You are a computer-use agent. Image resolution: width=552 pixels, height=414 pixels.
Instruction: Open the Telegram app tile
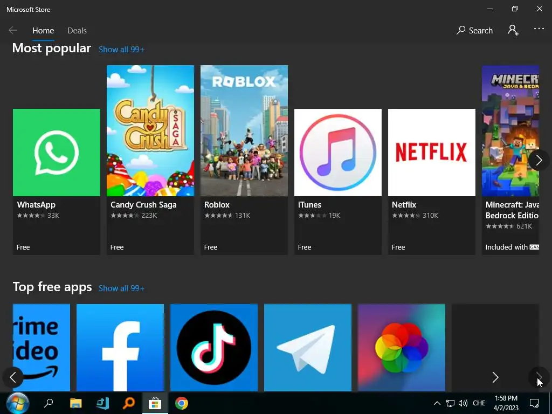click(308, 348)
